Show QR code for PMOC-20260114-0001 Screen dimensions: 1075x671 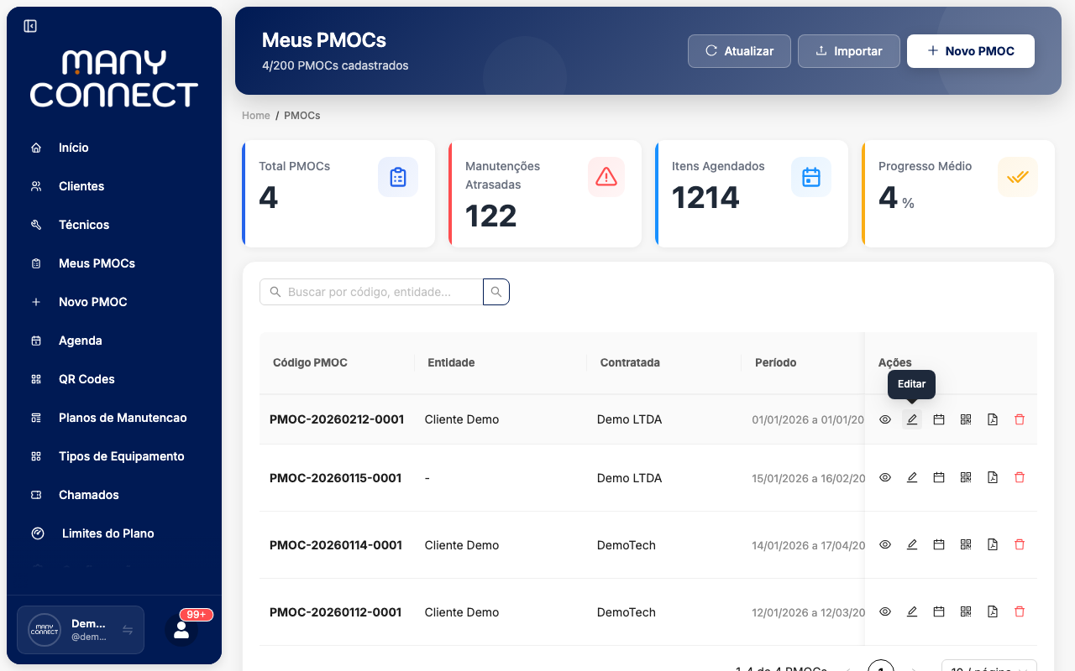966,544
